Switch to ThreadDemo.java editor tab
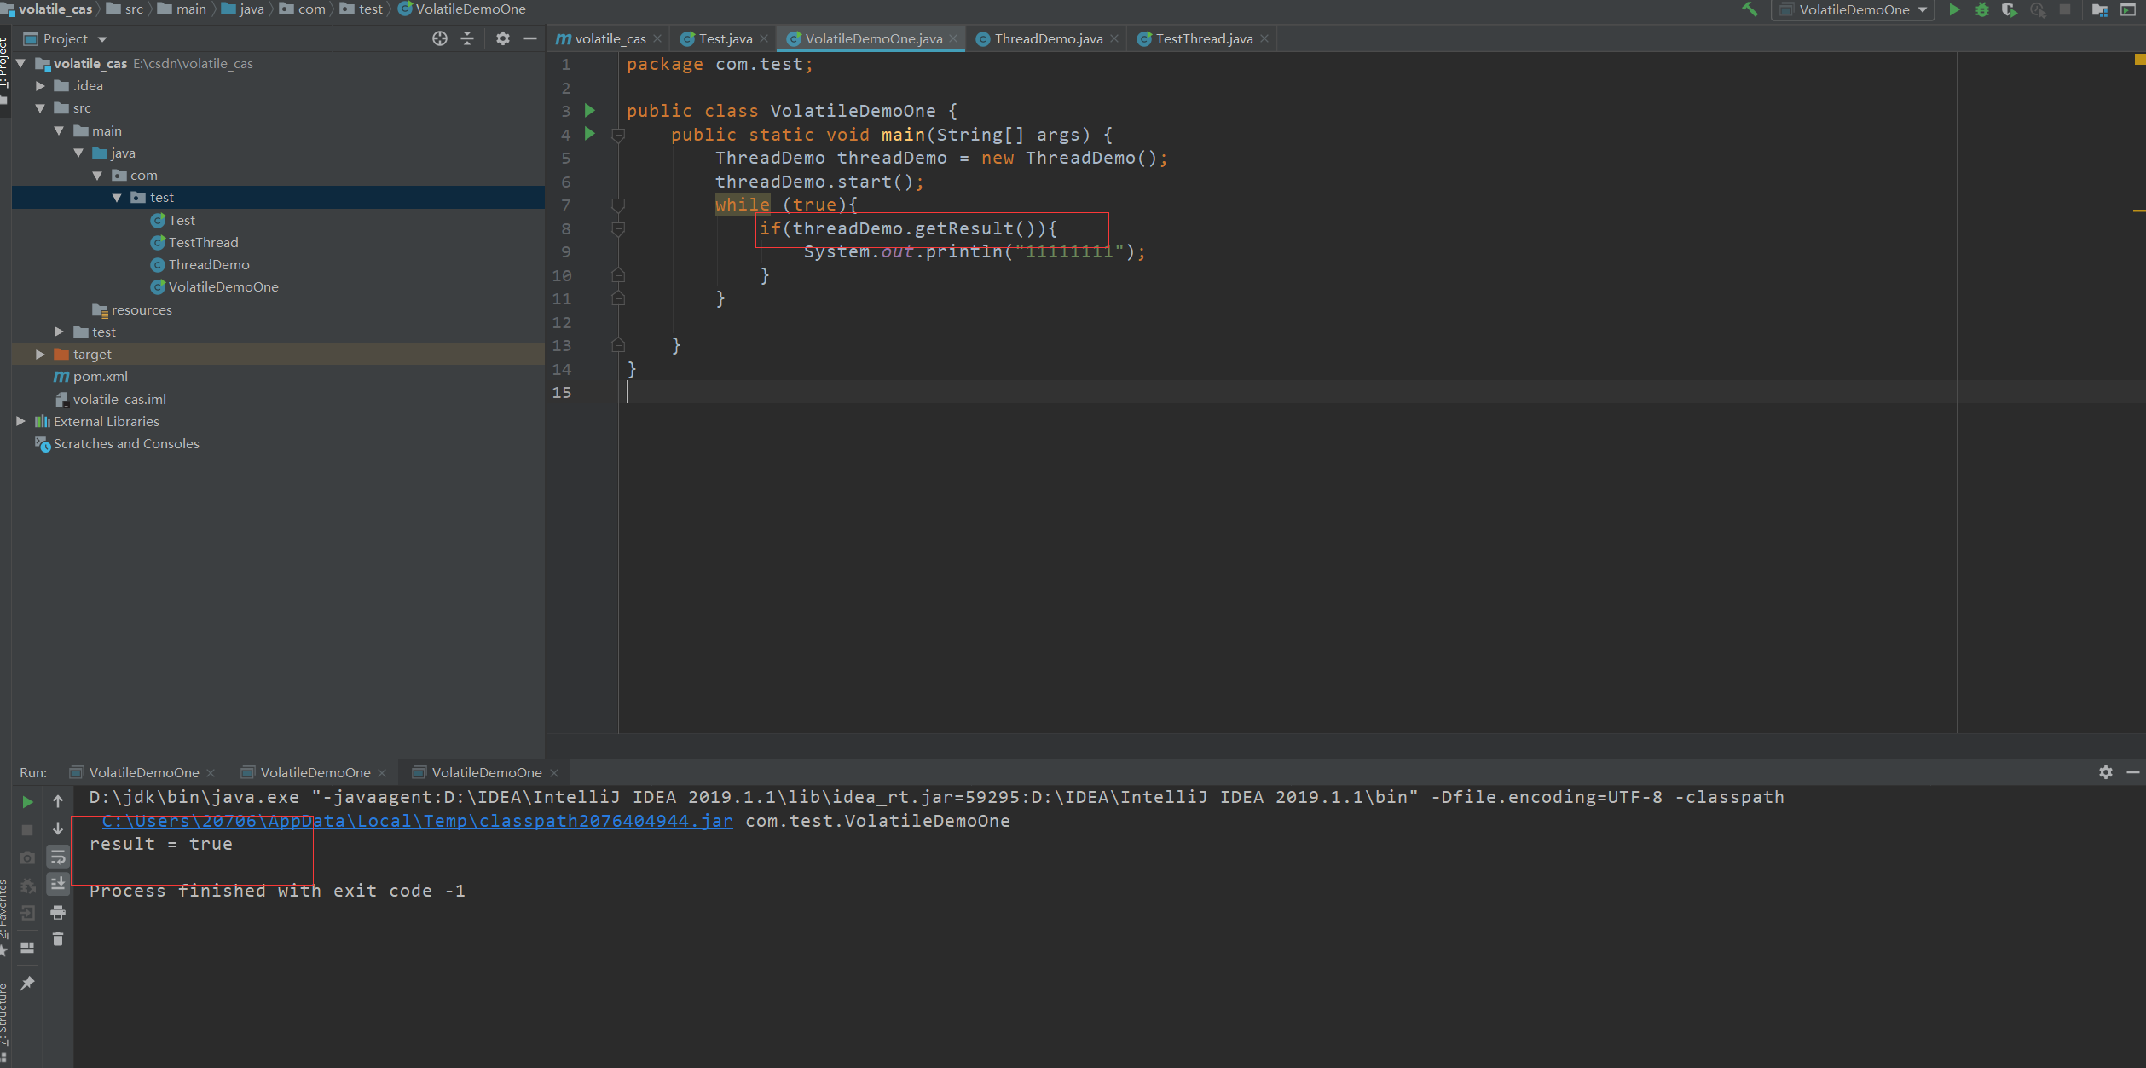Image resolution: width=2146 pixels, height=1068 pixels. (1048, 38)
